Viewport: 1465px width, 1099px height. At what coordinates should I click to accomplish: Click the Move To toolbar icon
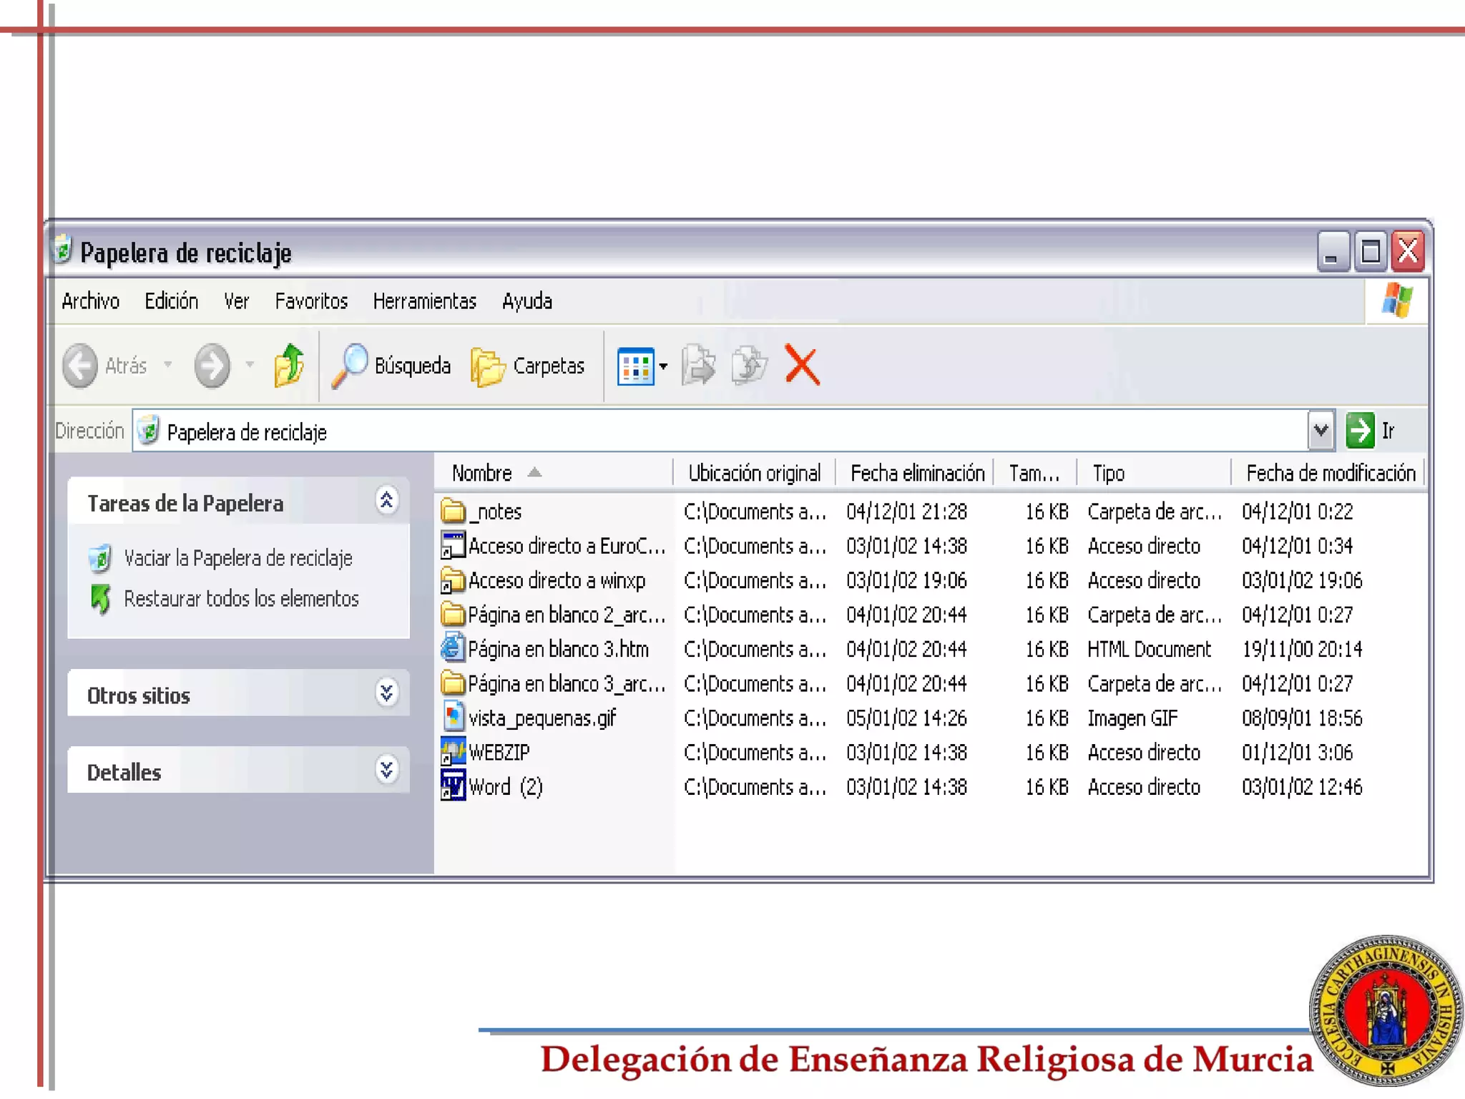(698, 366)
